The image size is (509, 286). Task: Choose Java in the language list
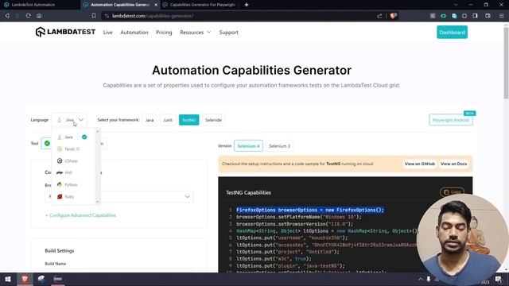(68, 137)
